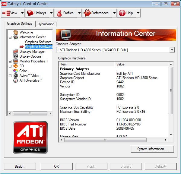The height and width of the screenshot is (174, 181).
Task: Click the ATI logo in title bar
Action: tap(4, 4)
